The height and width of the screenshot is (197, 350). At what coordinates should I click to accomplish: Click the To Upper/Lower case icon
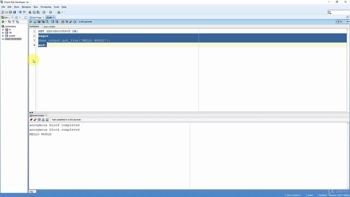(x=67, y=22)
